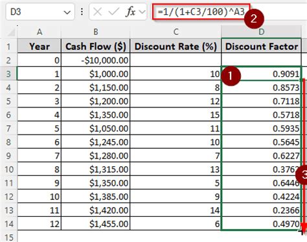Select the $1,455.00 cash flow cell
Image resolution: width=307 pixels, height=242 pixels.
[96, 224]
